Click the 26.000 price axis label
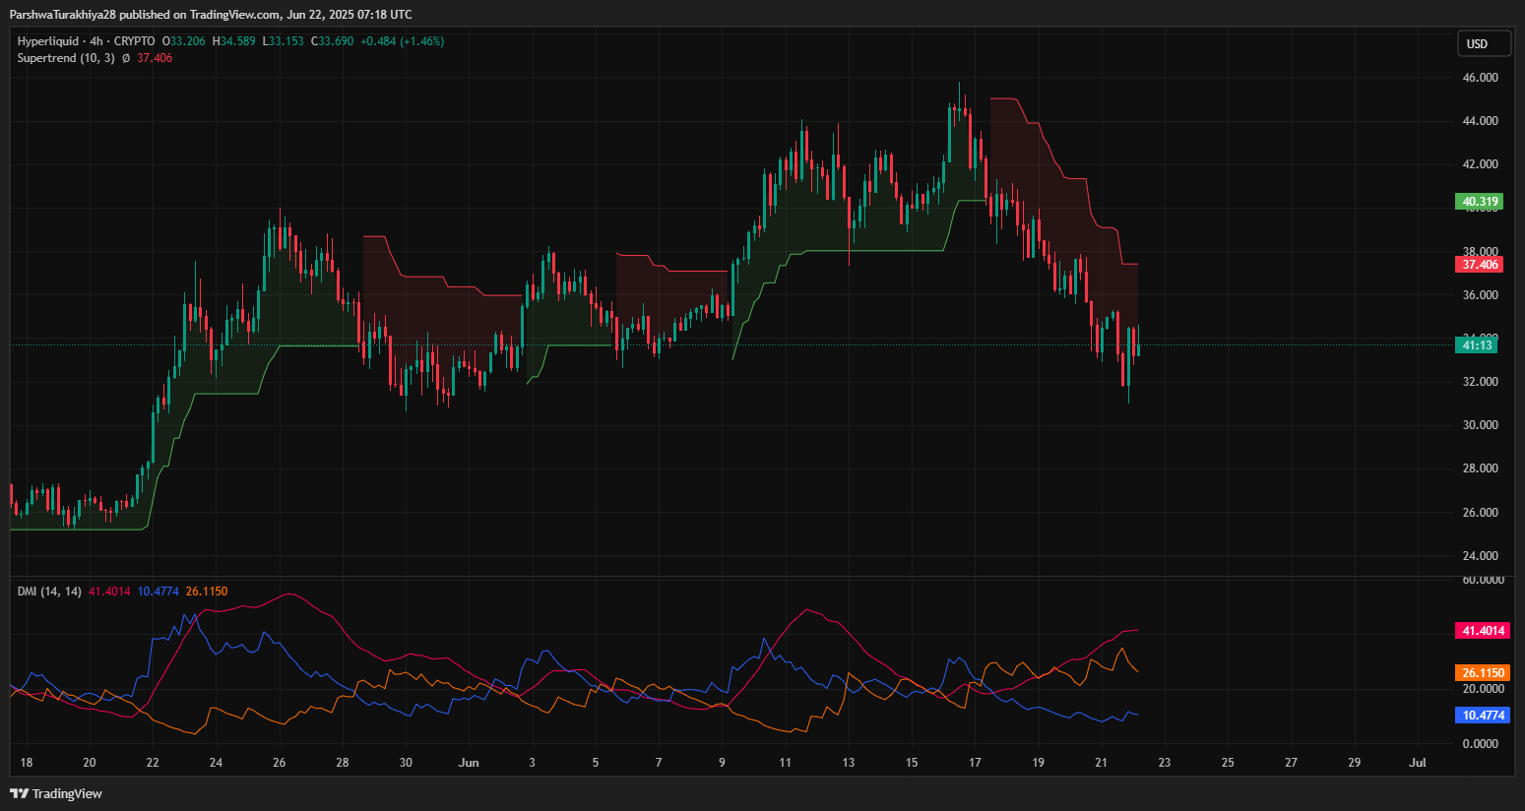Screen dimensions: 1525x811 point(1480,513)
